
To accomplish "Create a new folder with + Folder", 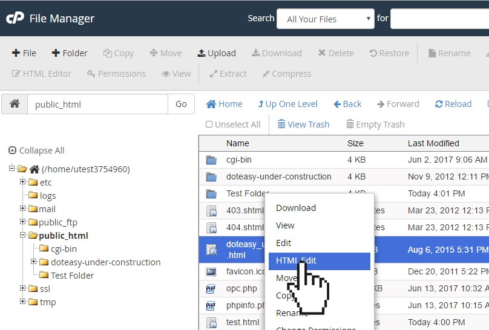I will pyautogui.click(x=70, y=53).
